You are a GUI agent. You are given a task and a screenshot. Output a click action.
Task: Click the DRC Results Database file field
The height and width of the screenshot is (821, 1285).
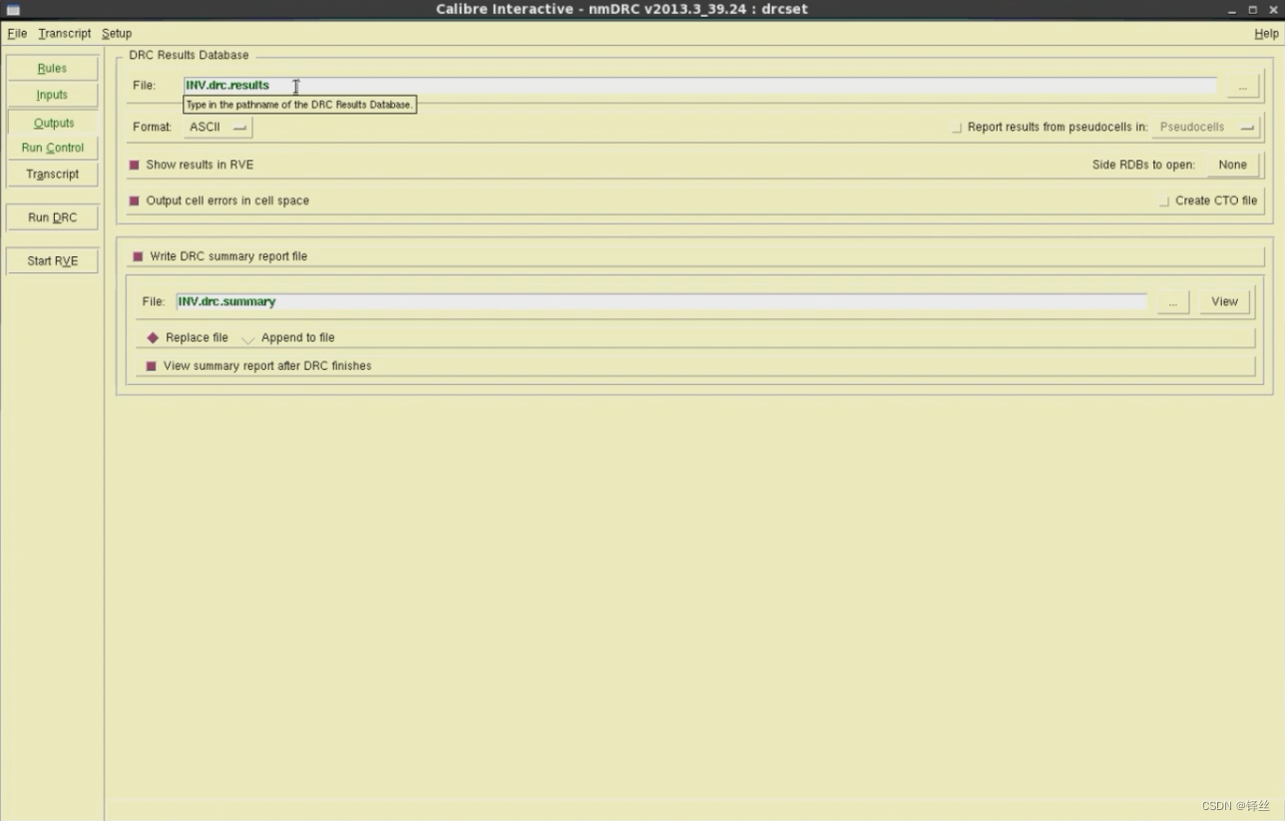pos(699,86)
